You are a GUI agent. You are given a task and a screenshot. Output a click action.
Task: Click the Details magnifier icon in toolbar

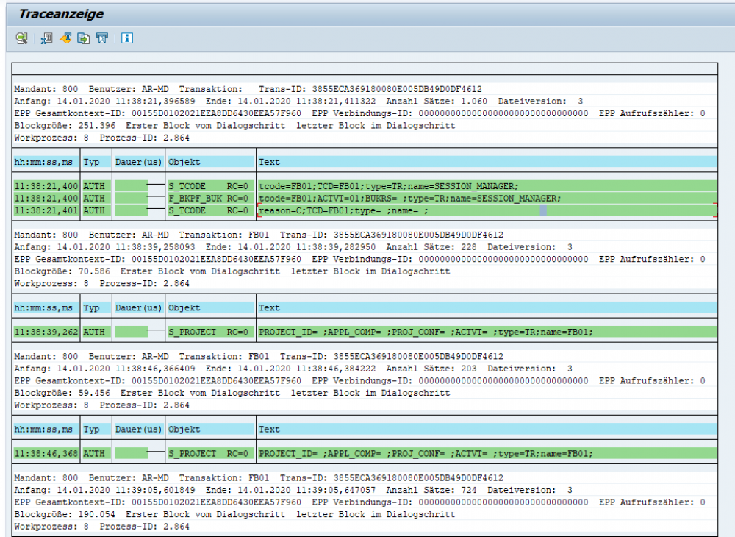[22, 38]
